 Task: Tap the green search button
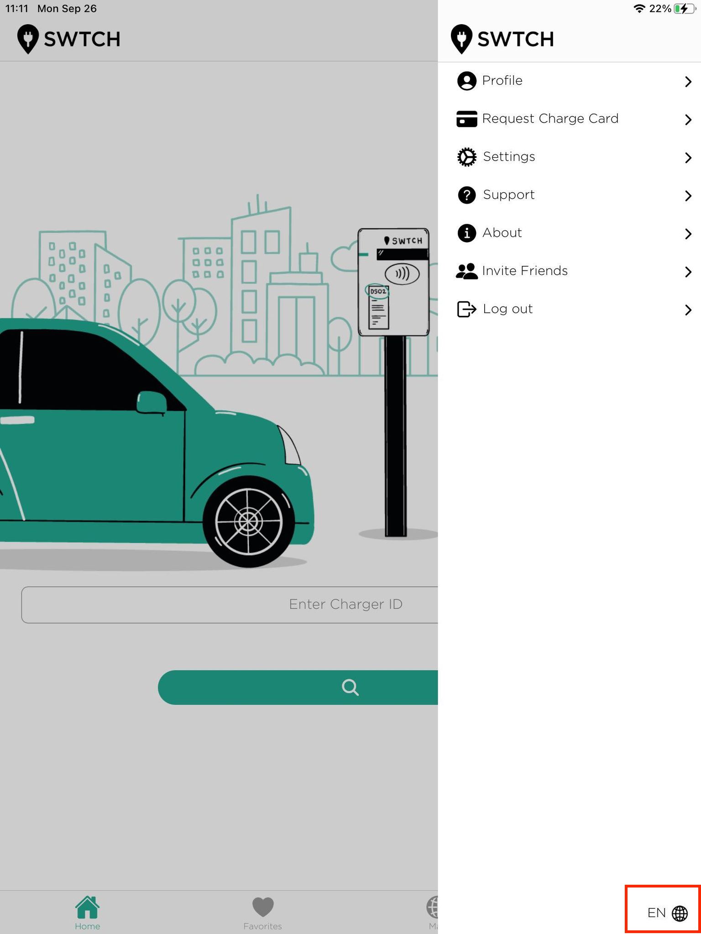click(298, 687)
